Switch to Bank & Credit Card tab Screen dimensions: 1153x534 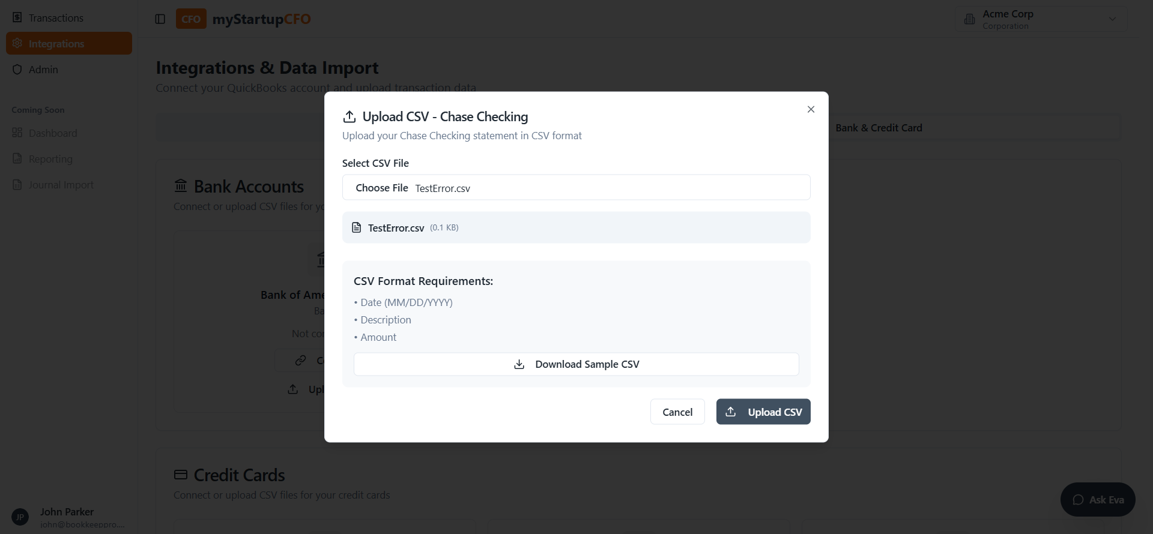(878, 128)
